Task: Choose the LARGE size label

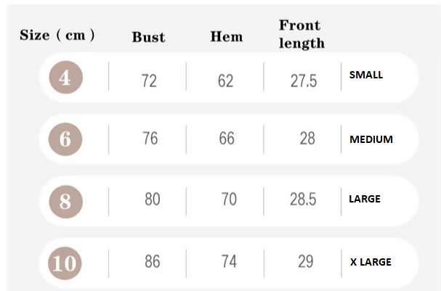Action: [x=365, y=198]
